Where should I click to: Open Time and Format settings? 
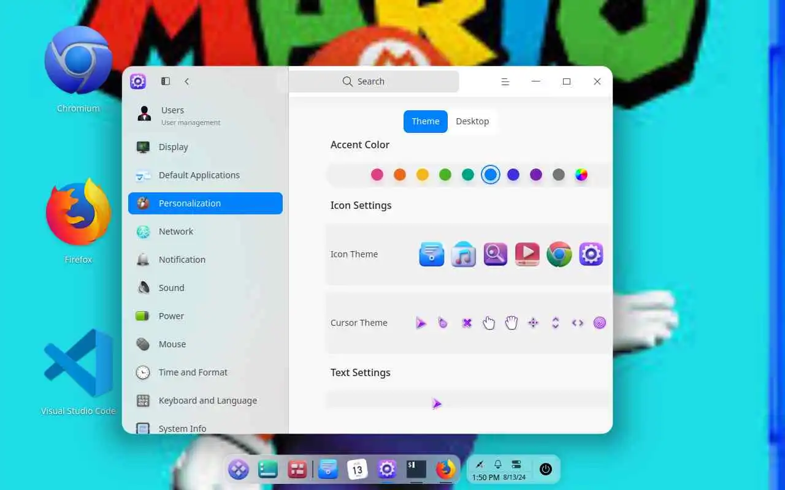pyautogui.click(x=205, y=372)
